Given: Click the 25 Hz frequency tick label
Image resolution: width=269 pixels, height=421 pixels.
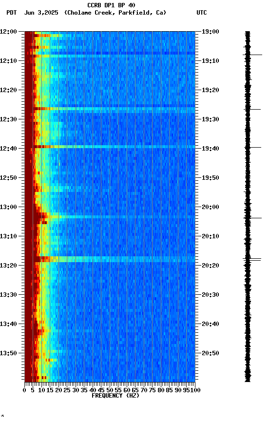Looking at the screenshot, I should (x=67, y=391).
